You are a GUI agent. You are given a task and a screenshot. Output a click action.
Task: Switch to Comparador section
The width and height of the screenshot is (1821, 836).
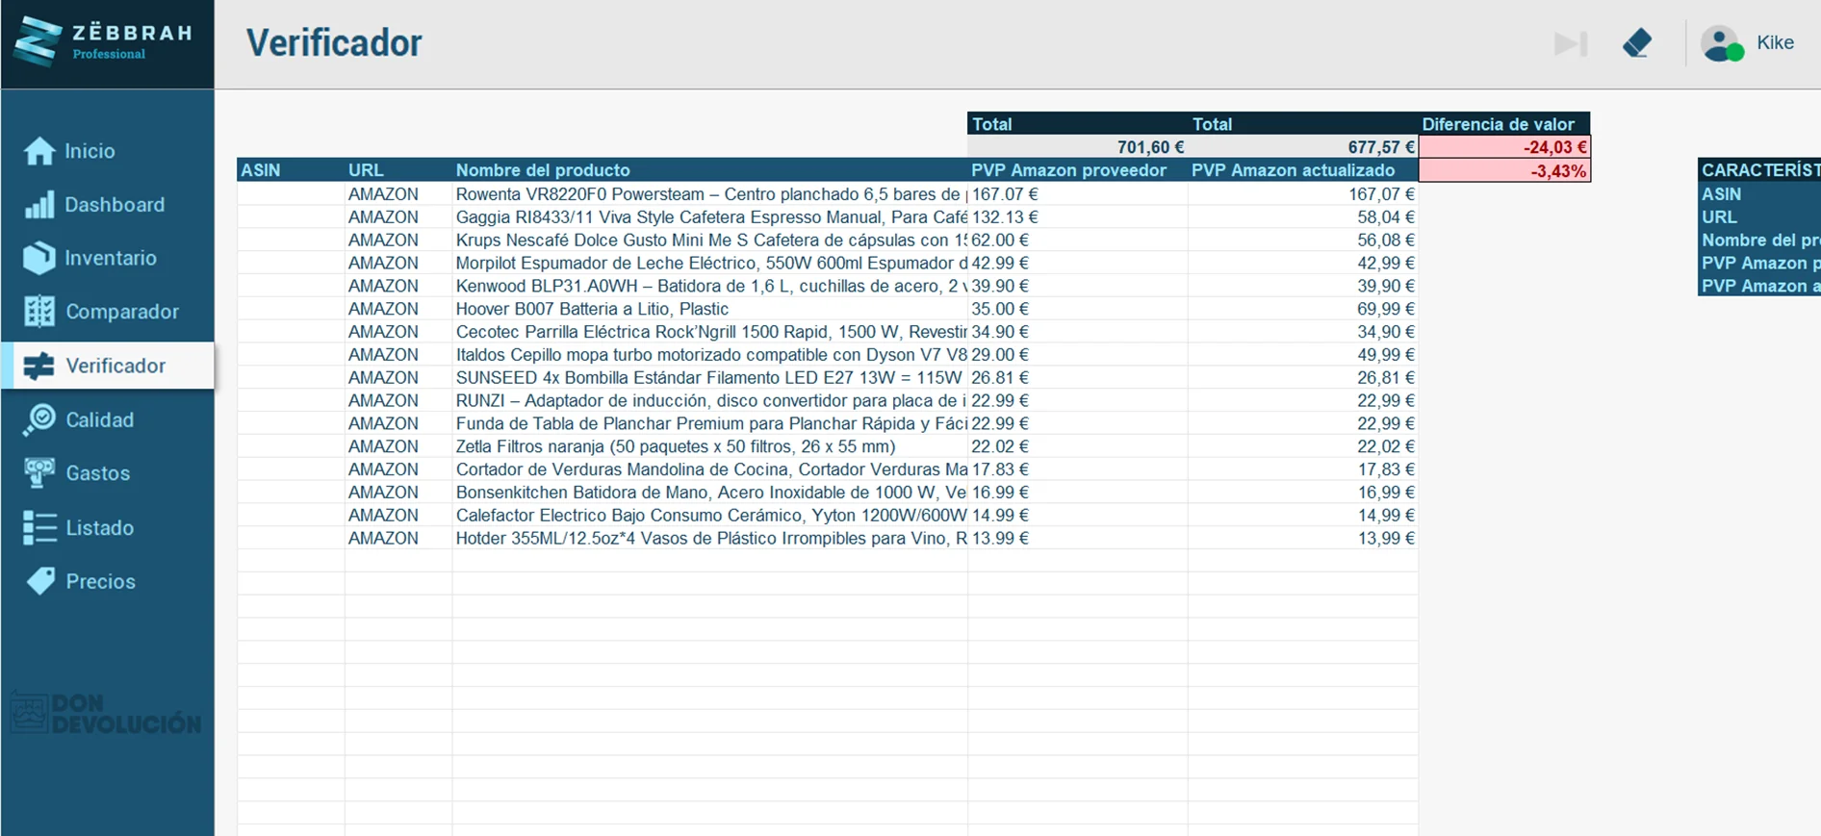(x=122, y=312)
